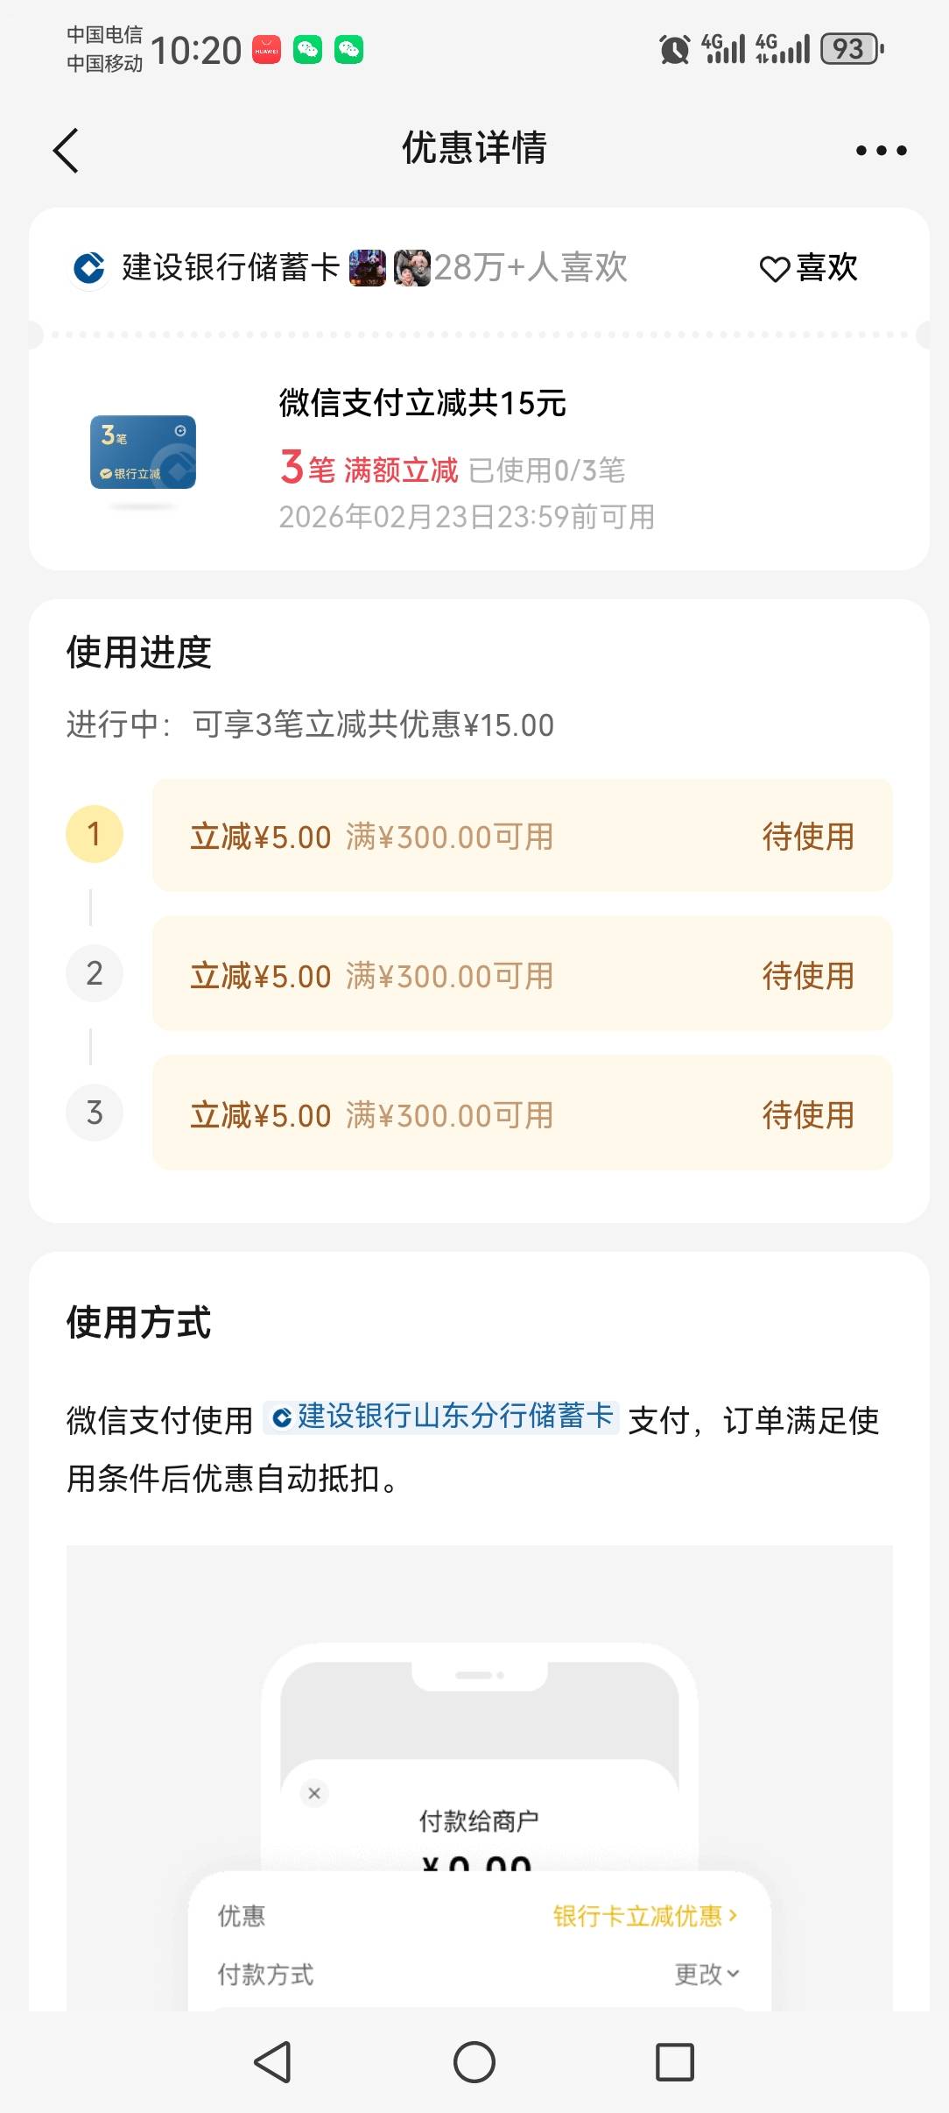Tap the back arrow in header
The height and width of the screenshot is (2113, 949).
67,150
